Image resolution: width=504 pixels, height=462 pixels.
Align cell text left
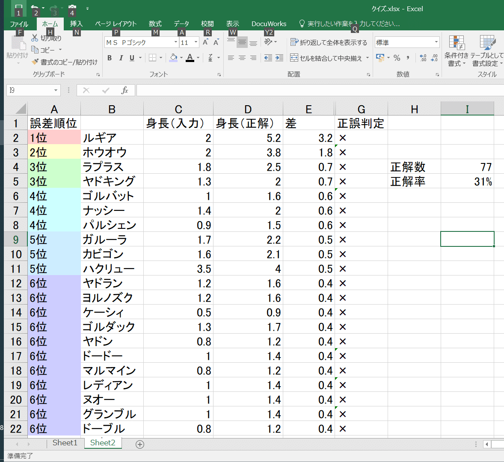(231, 58)
